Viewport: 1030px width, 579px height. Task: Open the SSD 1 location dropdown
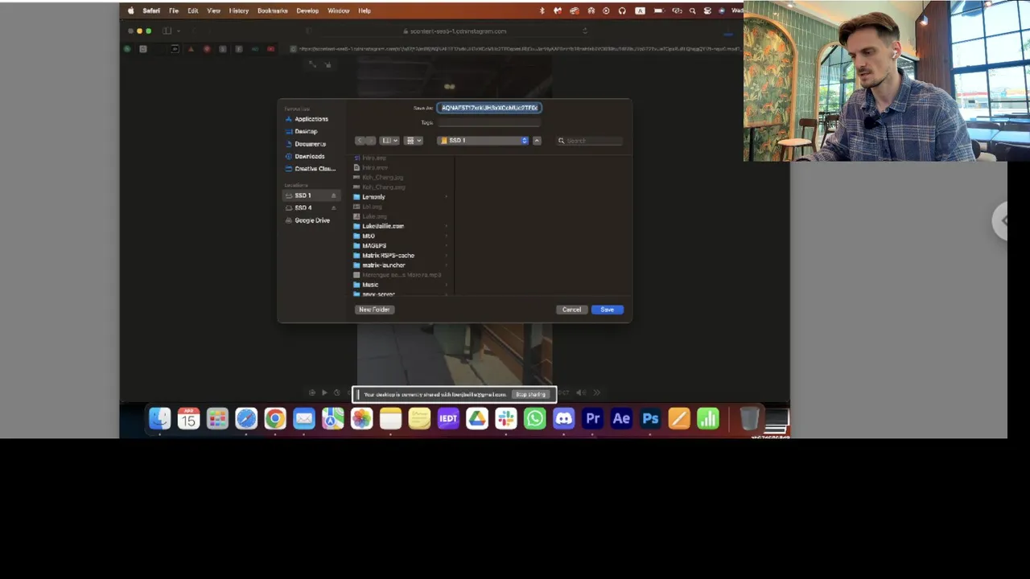(x=483, y=141)
